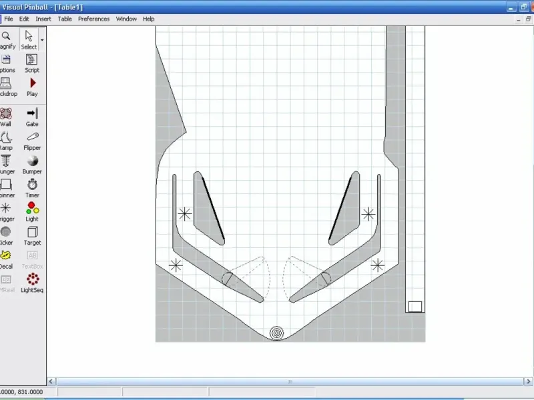The height and width of the screenshot is (400, 534).
Task: Restore the Table1 document window
Action: point(528,19)
